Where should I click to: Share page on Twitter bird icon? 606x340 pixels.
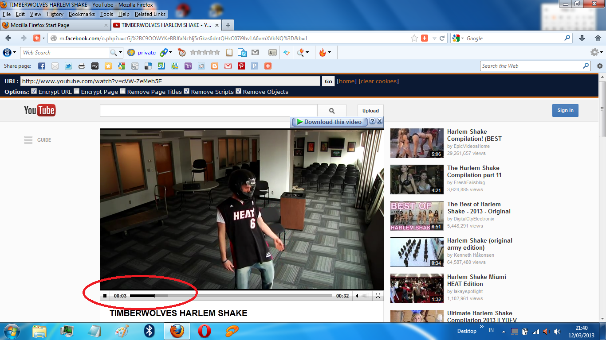pyautogui.click(x=68, y=66)
